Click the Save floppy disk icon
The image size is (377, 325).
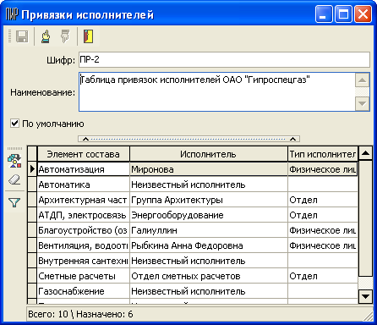(22, 36)
